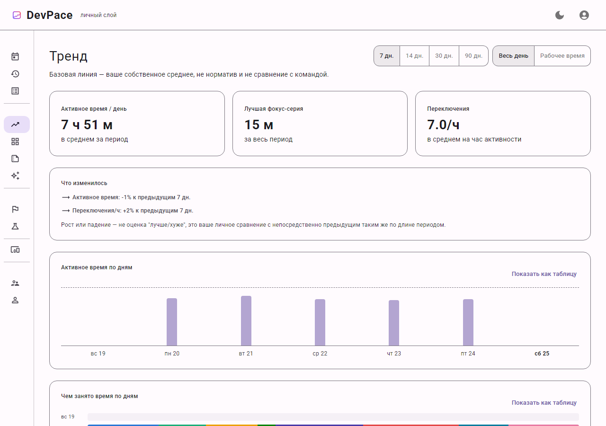Image resolution: width=606 pixels, height=426 pixels.
Task: Show time breakdown chart as table
Action: (544, 403)
